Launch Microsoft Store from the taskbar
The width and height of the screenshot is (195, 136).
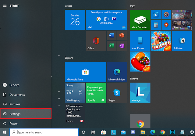103,132
